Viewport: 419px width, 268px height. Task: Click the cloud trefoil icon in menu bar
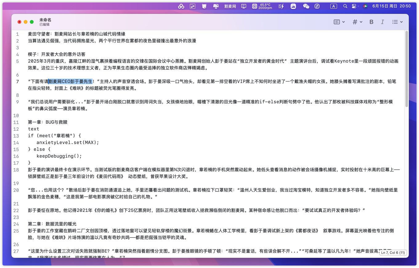point(181,6)
